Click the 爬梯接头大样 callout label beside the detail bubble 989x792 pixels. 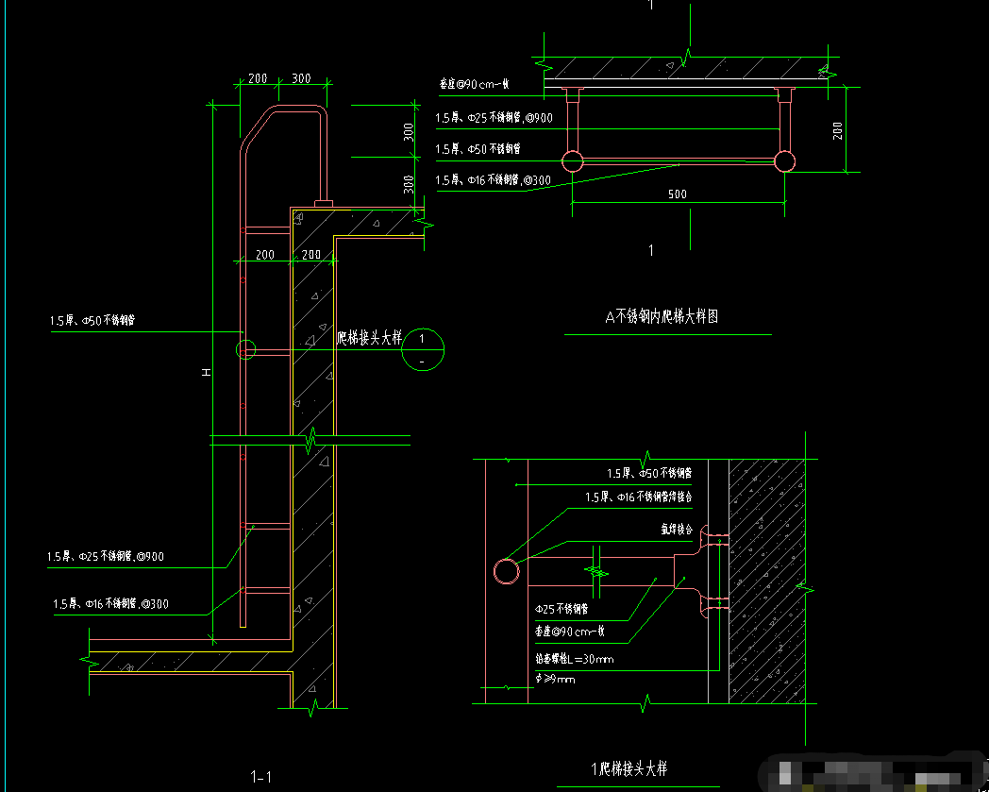click(369, 338)
